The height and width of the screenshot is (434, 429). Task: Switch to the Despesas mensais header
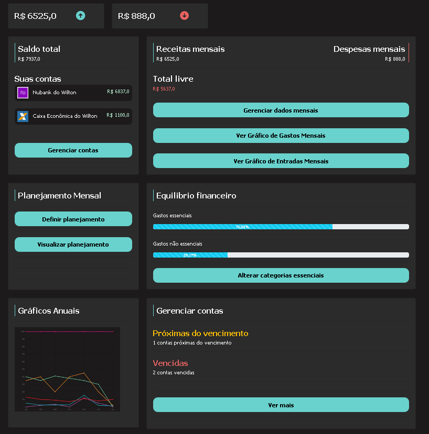coord(369,49)
